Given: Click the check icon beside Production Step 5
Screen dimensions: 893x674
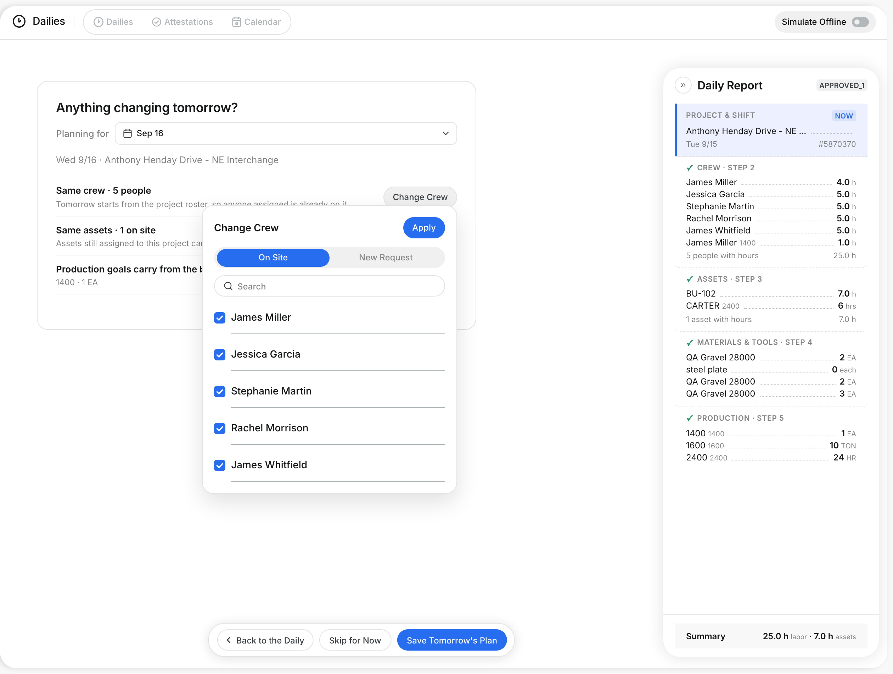Looking at the screenshot, I should [690, 418].
